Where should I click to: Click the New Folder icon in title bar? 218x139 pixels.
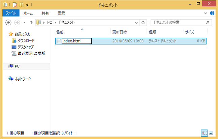pyautogui.click(x=21, y=5)
